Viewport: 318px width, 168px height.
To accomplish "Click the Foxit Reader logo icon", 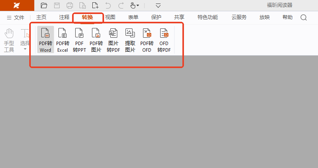I will coord(17,5).
